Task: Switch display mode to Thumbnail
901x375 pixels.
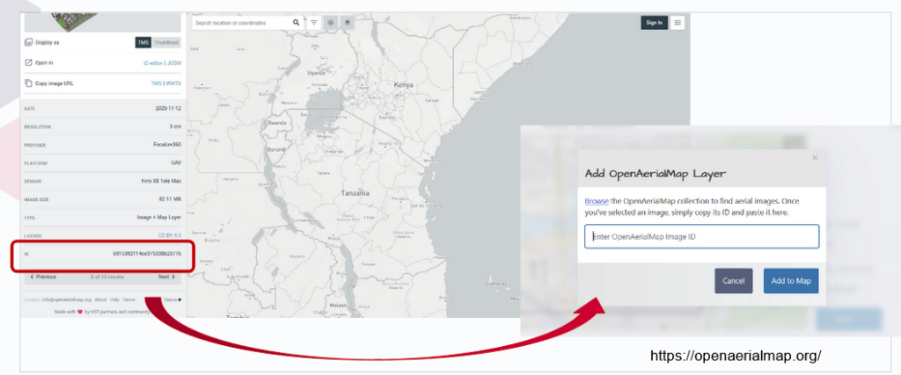Action: coord(165,42)
